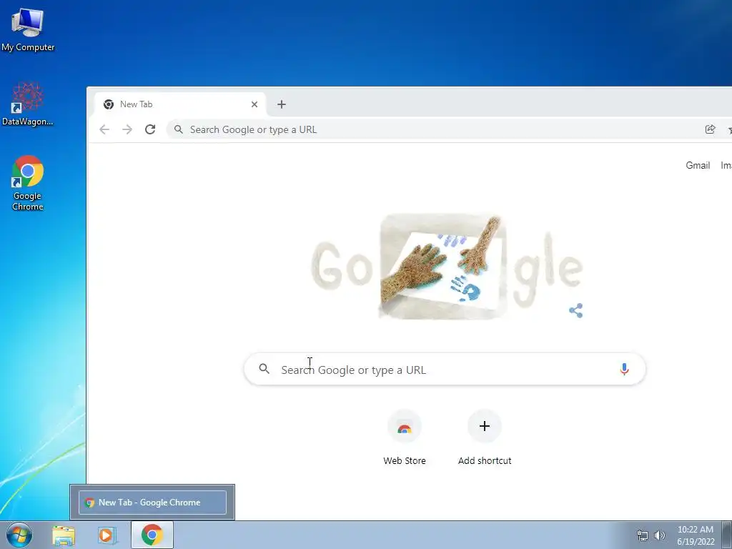Click Show Desktop button at taskbar end
Image resolution: width=732 pixels, height=549 pixels.
tap(727, 535)
